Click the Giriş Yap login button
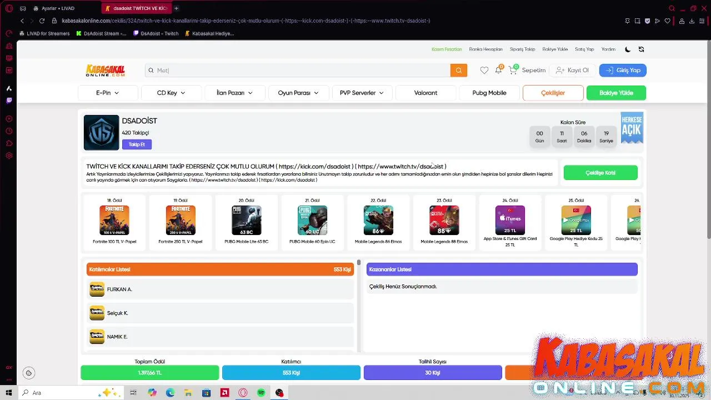The height and width of the screenshot is (400, 711). pos(623,70)
